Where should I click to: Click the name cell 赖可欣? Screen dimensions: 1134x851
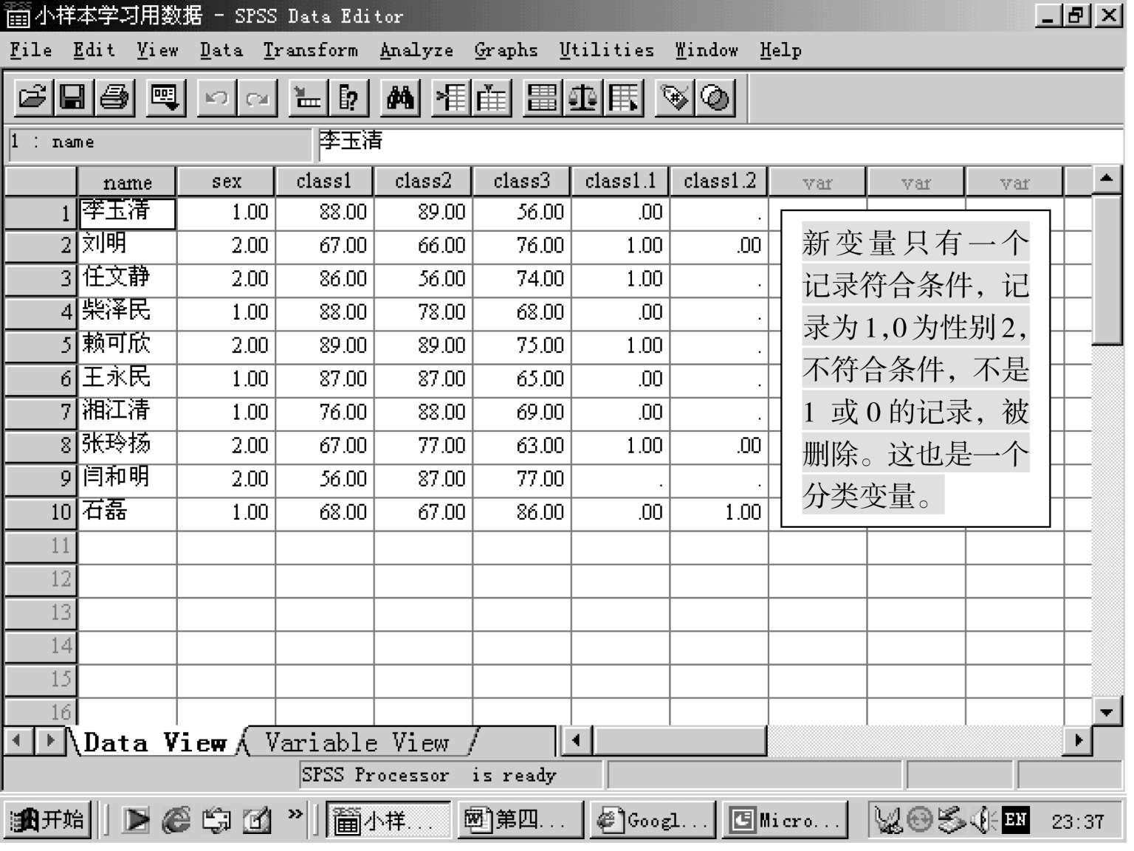(127, 345)
